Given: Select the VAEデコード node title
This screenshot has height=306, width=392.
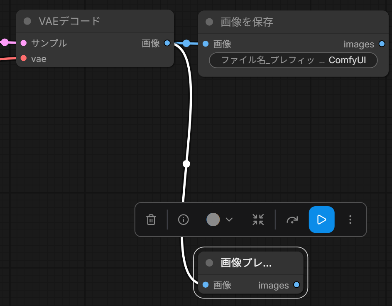Looking at the screenshot, I should (69, 21).
